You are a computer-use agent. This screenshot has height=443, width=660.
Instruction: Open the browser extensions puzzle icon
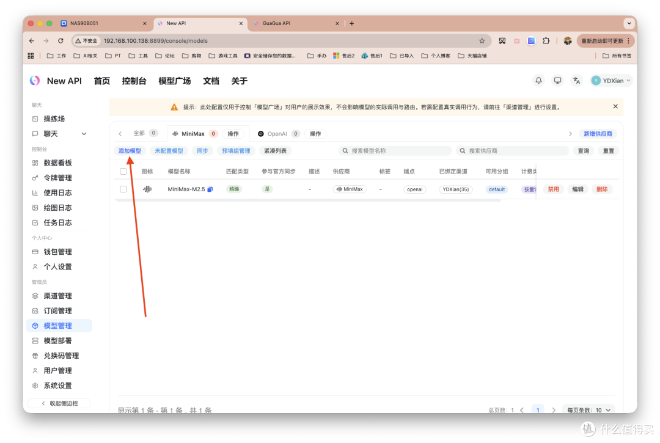(x=546, y=41)
